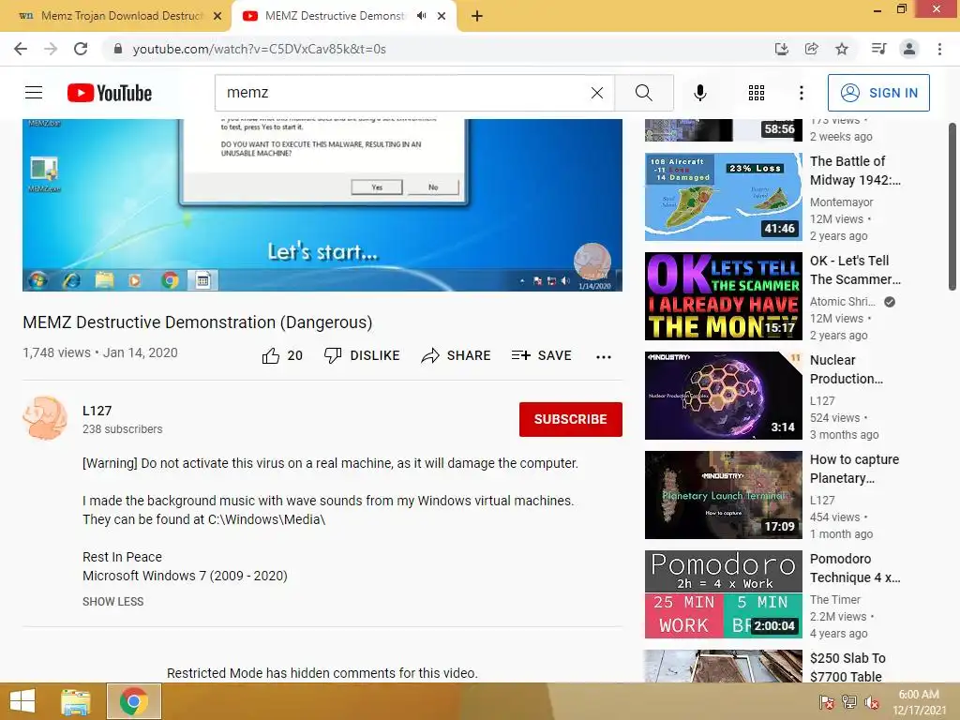Screen dimensions: 960x720
Task: Open Nuclear Production video thumbnail
Action: click(723, 396)
